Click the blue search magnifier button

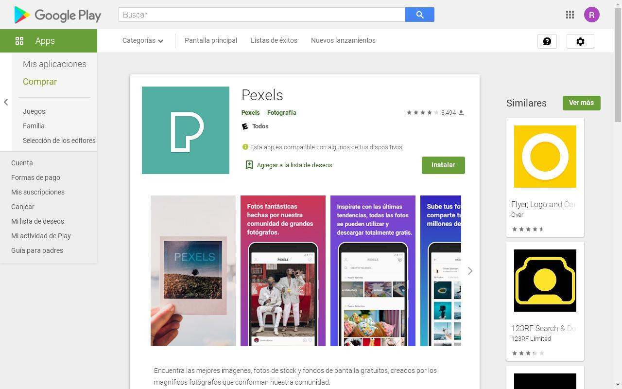(419, 15)
